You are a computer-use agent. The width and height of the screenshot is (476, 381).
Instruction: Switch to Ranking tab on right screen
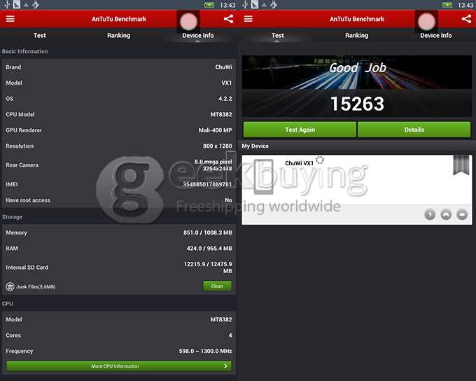pyautogui.click(x=357, y=36)
